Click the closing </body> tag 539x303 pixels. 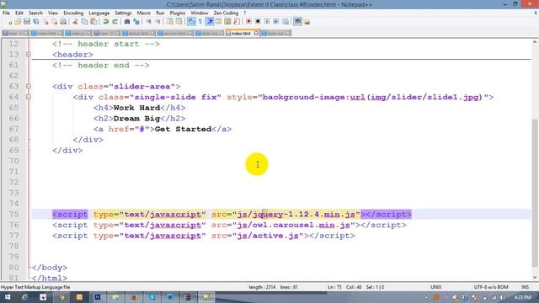click(x=50, y=268)
